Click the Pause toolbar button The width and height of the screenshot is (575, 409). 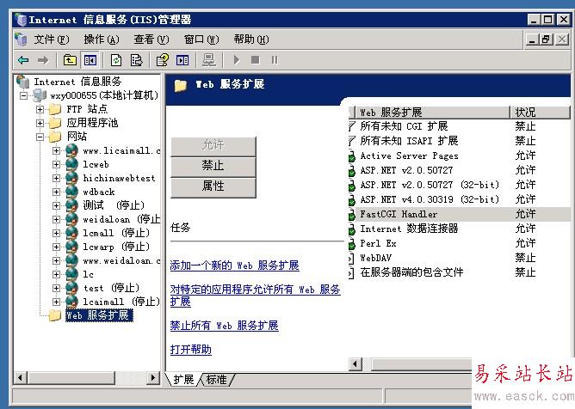pyautogui.click(x=275, y=59)
